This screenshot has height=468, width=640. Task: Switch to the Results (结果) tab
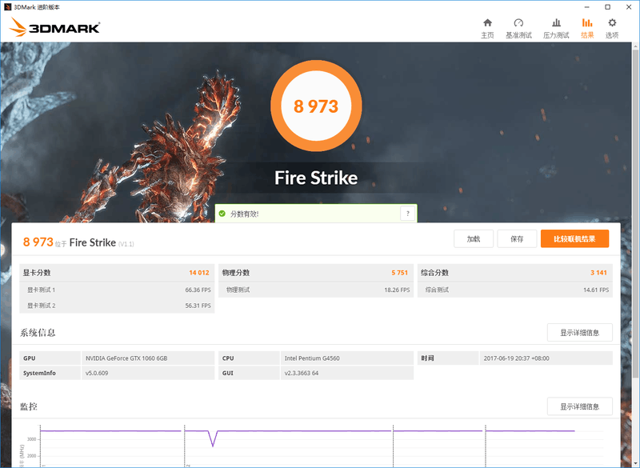click(x=586, y=30)
